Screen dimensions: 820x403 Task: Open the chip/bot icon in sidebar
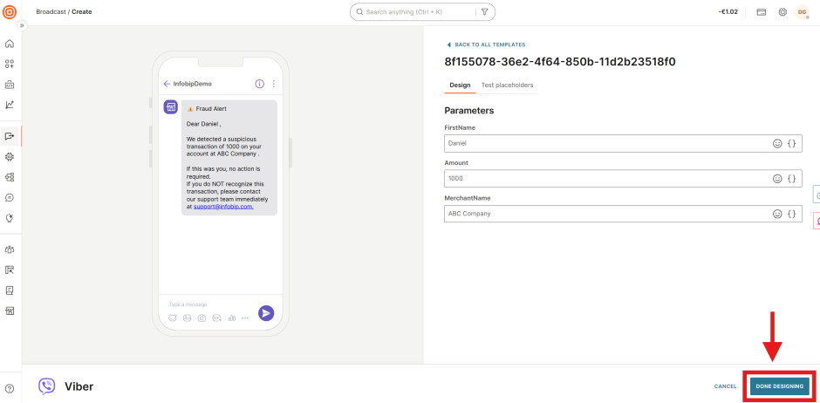10,156
